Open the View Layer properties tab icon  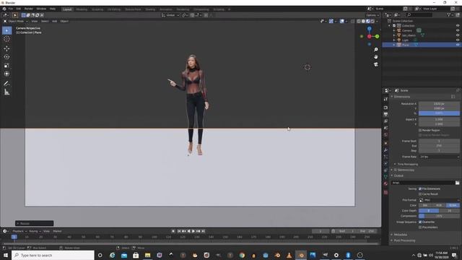(x=385, y=121)
